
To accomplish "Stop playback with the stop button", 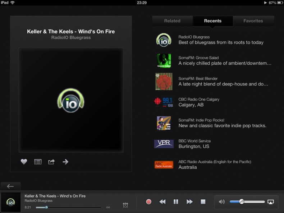I will point(203,202).
